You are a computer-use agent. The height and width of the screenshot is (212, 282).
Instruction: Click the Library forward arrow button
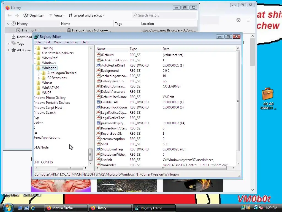(17, 15)
